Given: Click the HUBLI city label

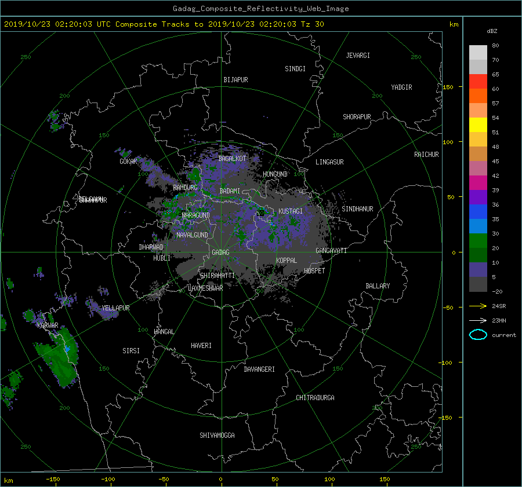Looking at the screenshot, I should 161,258.
